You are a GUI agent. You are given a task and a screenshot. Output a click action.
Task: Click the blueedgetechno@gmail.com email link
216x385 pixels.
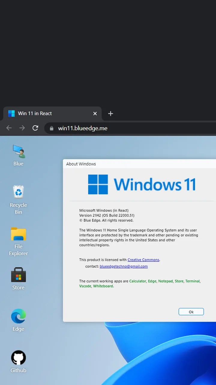(124, 266)
